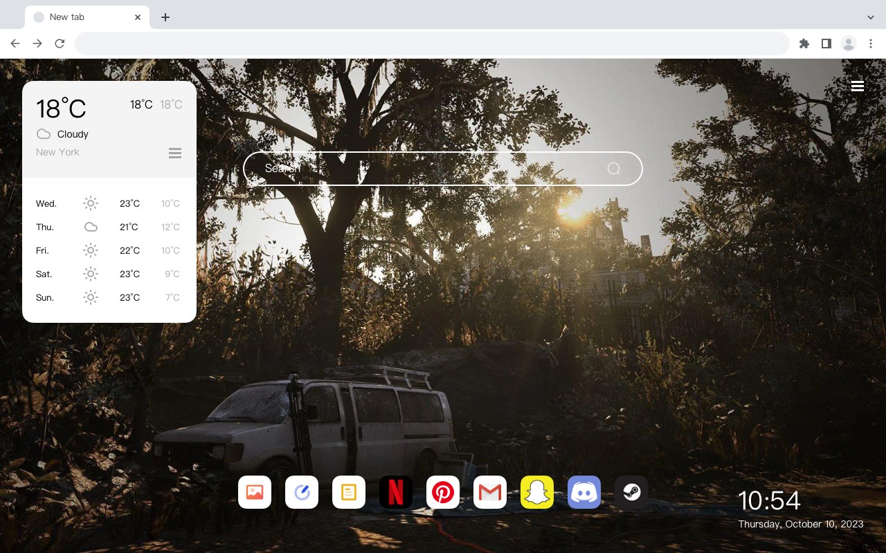Viewport: 886px width, 553px height.
Task: Open the yellow notes shortcut icon
Action: [349, 492]
